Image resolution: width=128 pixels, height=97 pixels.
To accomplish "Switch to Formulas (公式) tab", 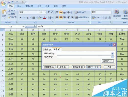I will coord(39,6).
